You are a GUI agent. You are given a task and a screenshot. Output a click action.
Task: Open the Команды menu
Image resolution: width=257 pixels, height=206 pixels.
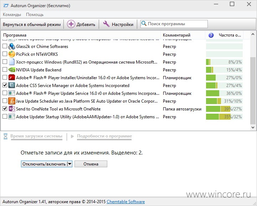pyautogui.click(x=12, y=15)
